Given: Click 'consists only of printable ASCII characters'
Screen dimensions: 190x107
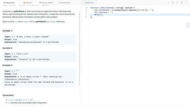Looking at the screenshot, I should coord(29,103).
